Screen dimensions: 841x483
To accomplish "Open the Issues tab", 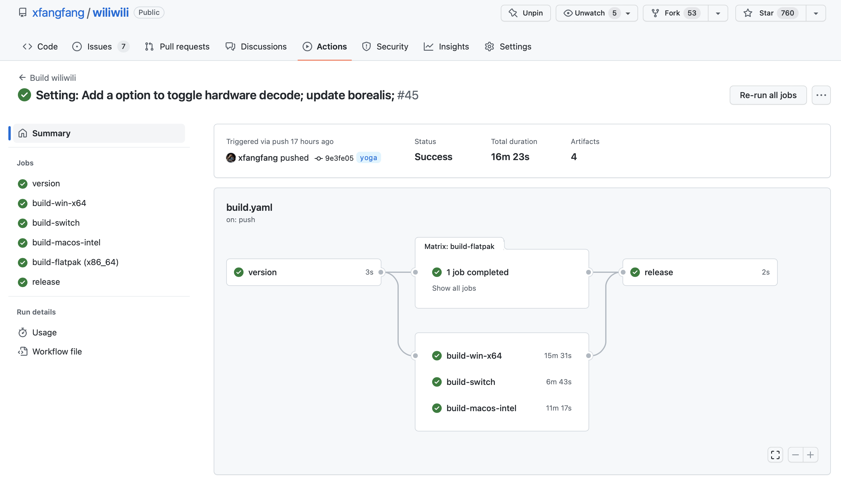I will (101, 47).
